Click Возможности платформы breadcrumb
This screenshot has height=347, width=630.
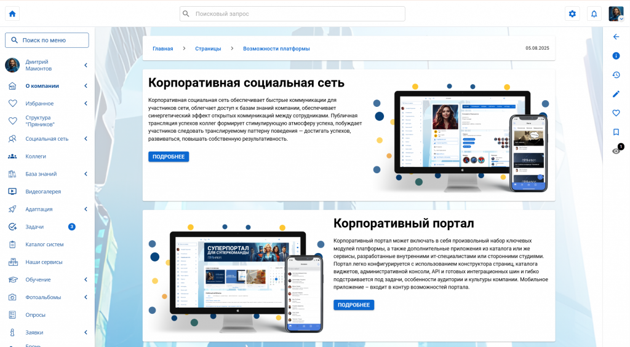276,49
